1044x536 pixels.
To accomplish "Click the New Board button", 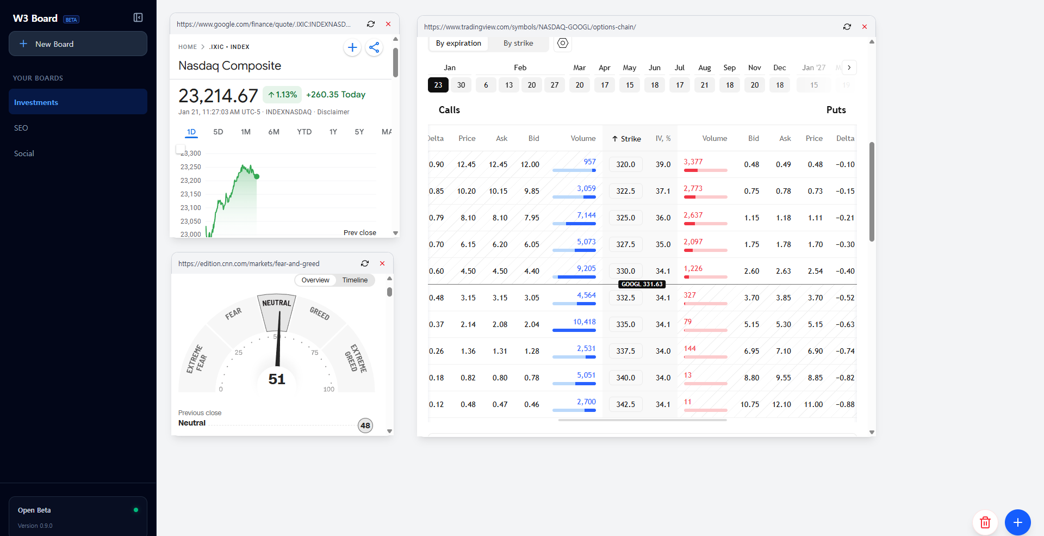I will pos(78,44).
